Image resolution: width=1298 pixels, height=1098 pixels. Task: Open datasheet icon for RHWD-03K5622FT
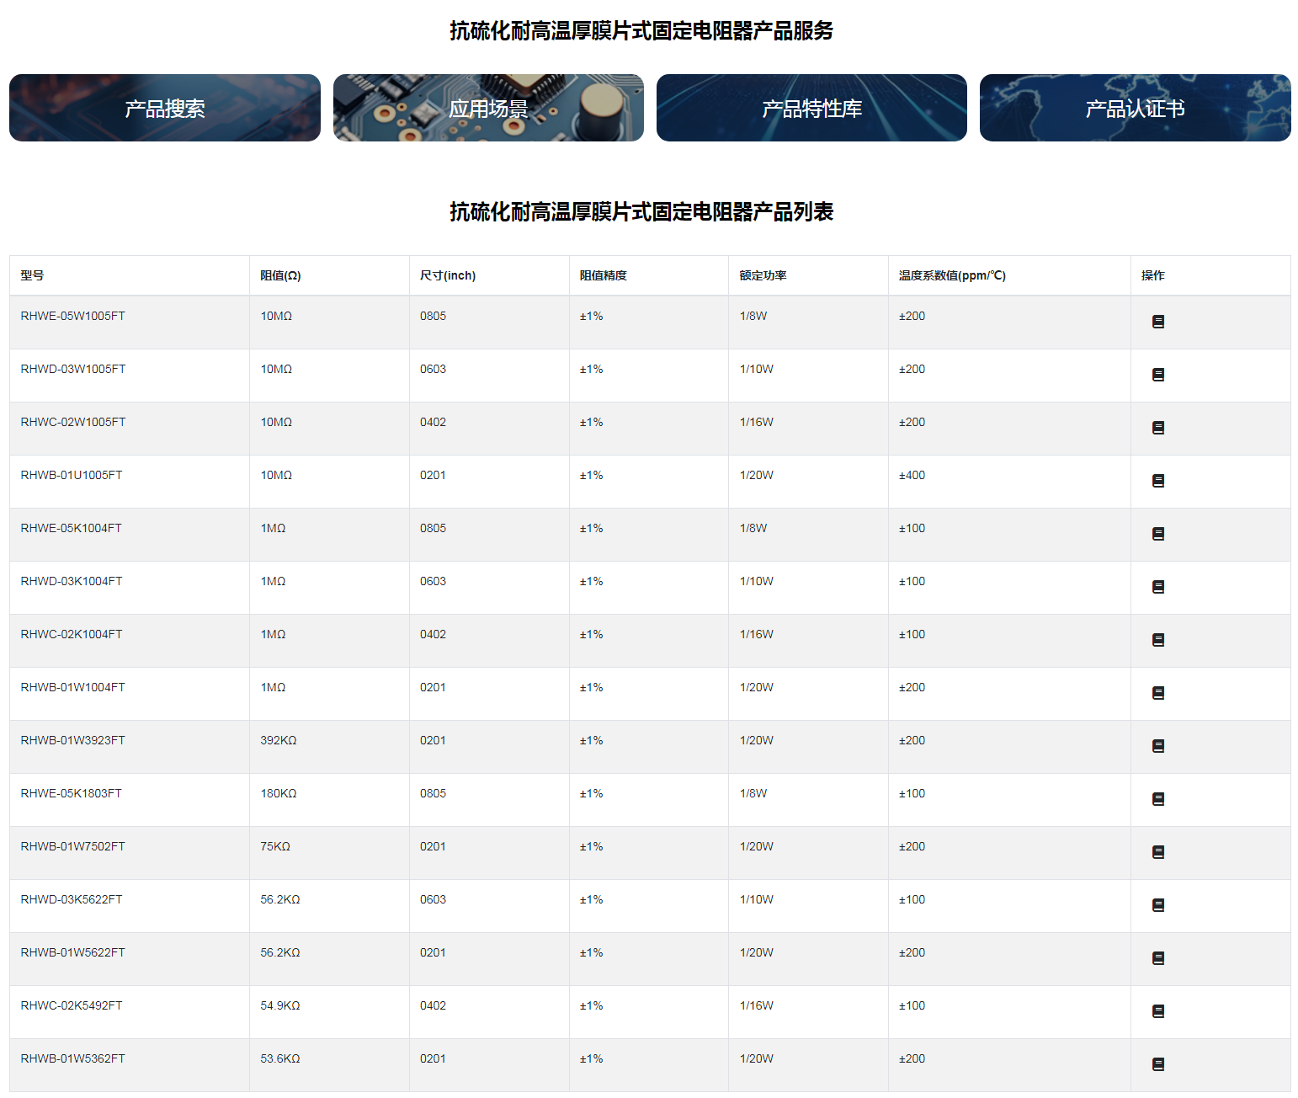pos(1157,905)
